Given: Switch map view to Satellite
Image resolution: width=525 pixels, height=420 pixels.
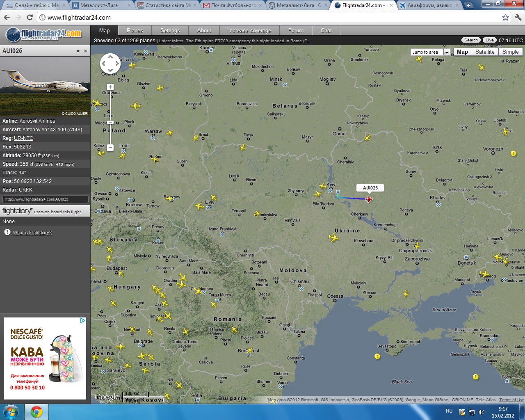Looking at the screenshot, I should [485, 52].
